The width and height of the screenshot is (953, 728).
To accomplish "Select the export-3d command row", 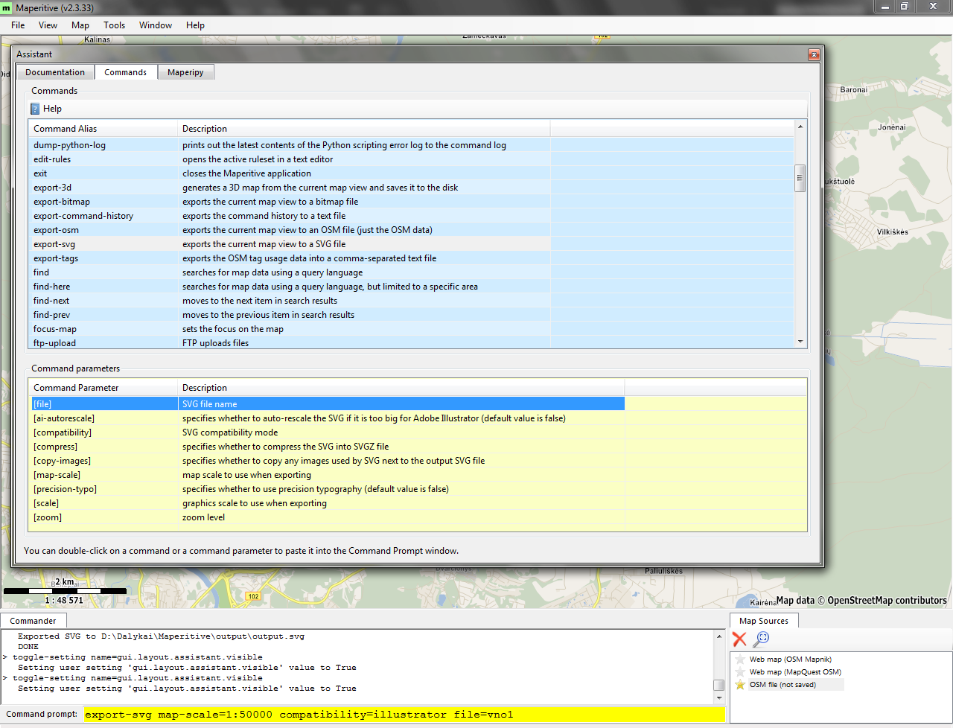I will coord(411,188).
